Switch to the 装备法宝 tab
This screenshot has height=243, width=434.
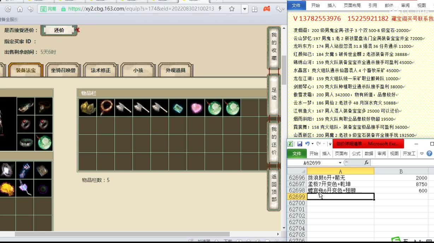26,70
